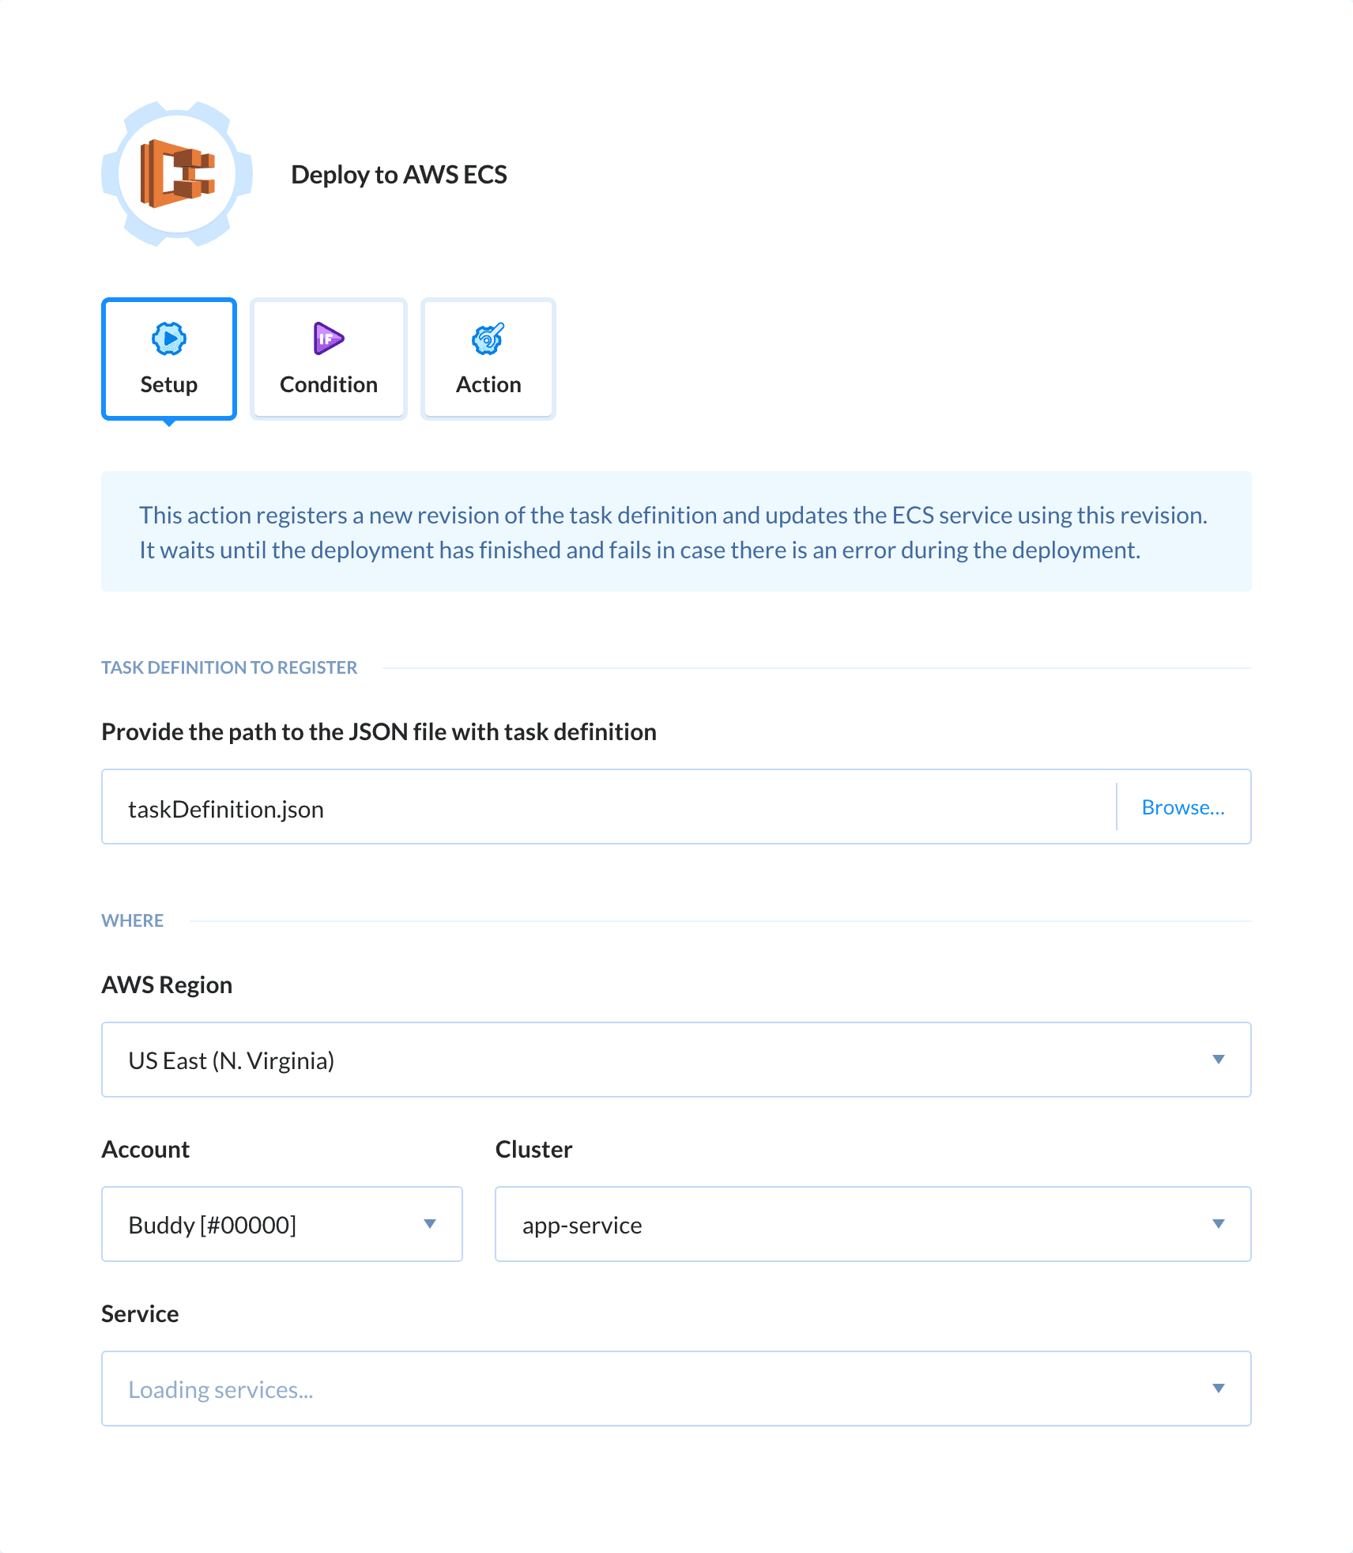
Task: Click the taskDefinition.json path field
Action: pyautogui.click(x=553, y=807)
